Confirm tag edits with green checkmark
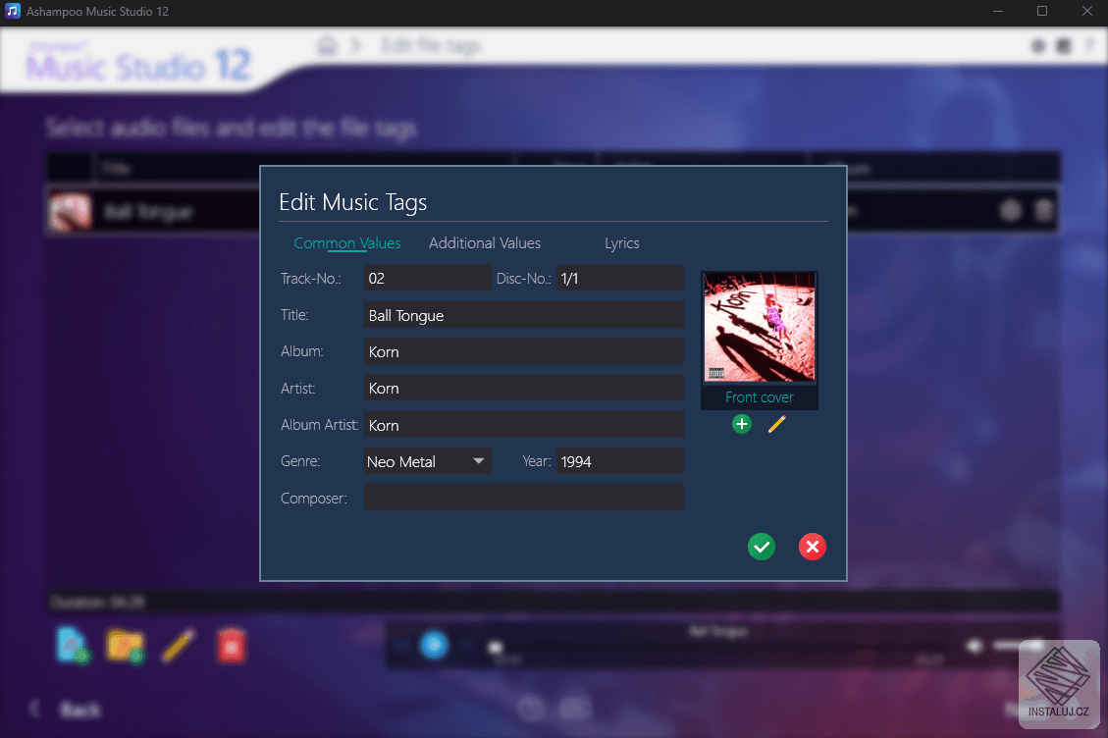Screen dimensions: 1108x738 tap(761, 547)
